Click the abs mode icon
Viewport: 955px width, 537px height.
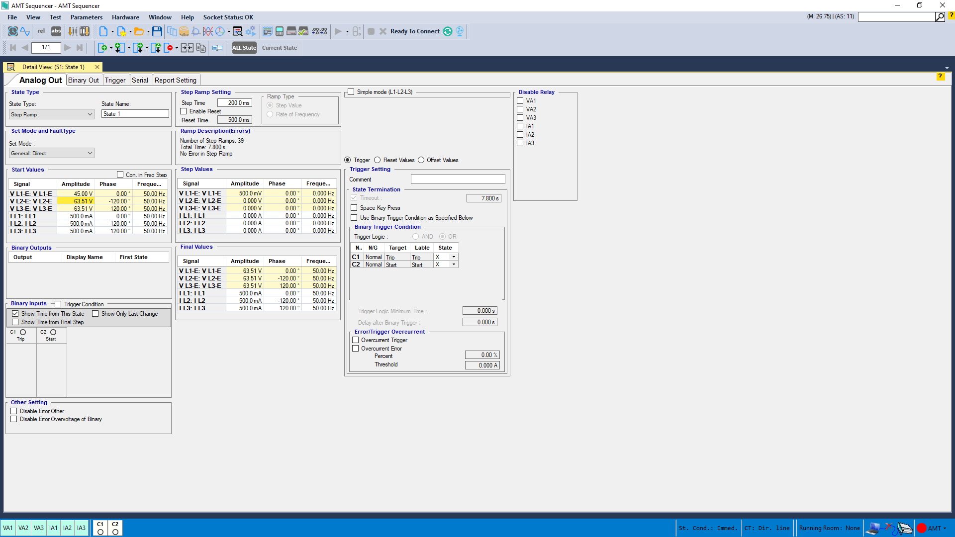point(56,31)
